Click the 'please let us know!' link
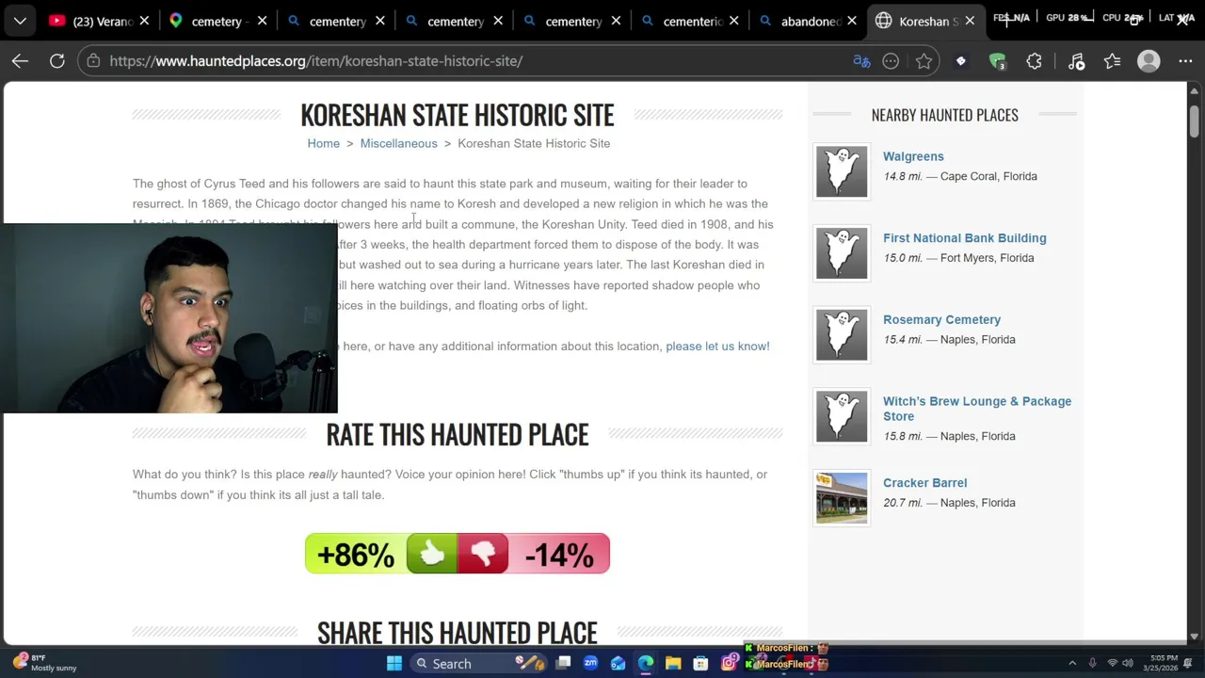Viewport: 1205px width, 678px height. 717,347
